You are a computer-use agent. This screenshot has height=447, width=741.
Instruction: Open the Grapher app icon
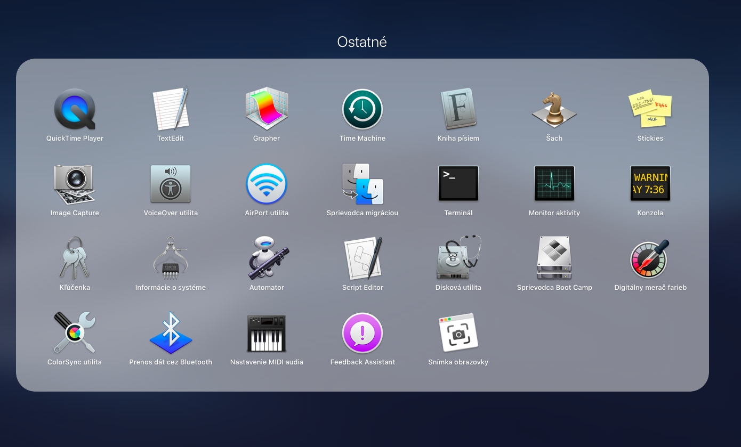[x=267, y=109]
